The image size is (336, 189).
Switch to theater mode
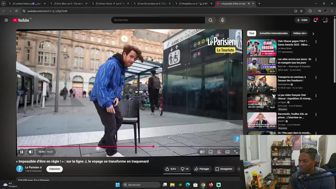click(x=228, y=152)
